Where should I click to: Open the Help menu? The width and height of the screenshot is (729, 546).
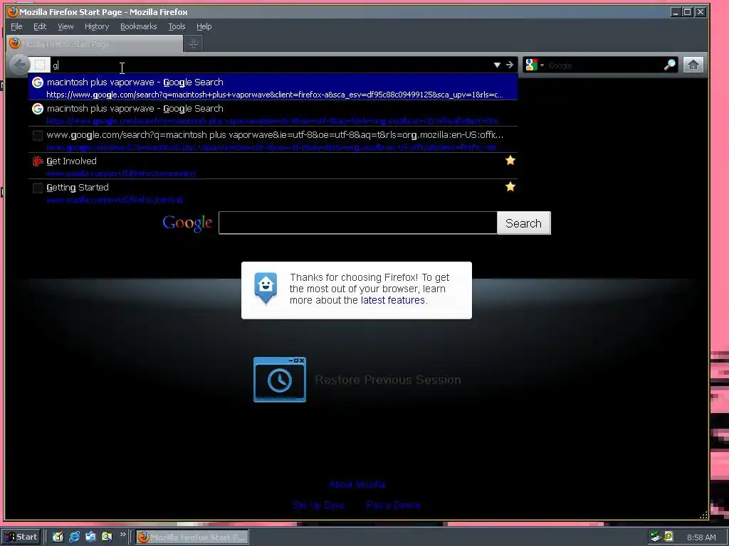[204, 26]
